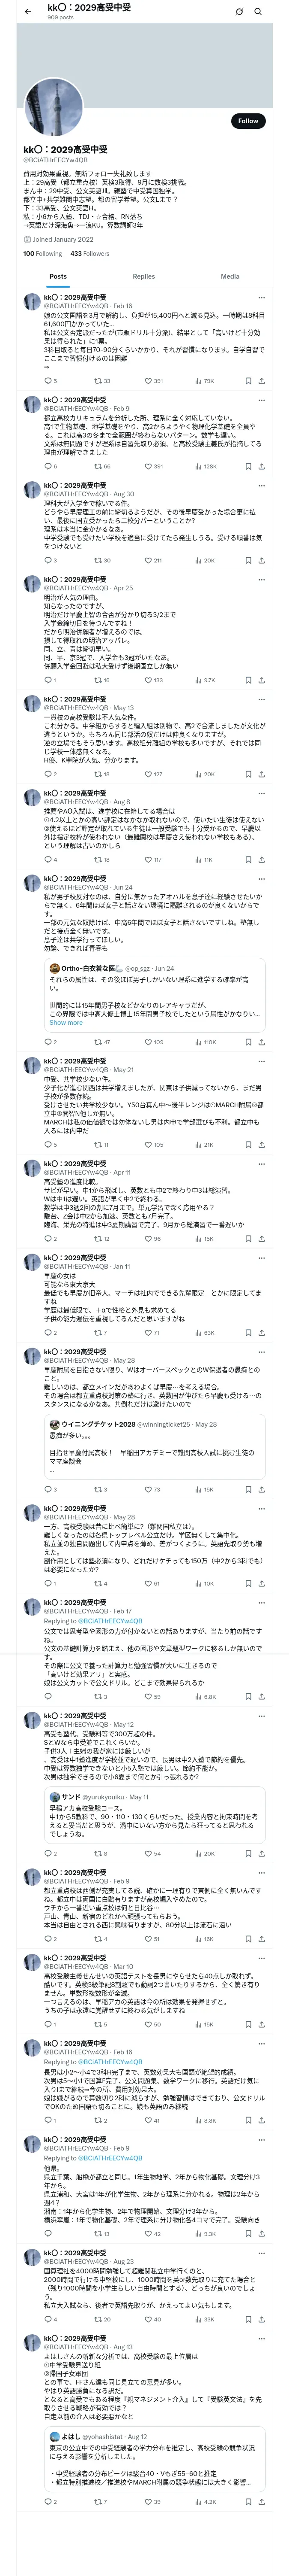
Task: Open the 433 Followers list
Action: coord(89,253)
